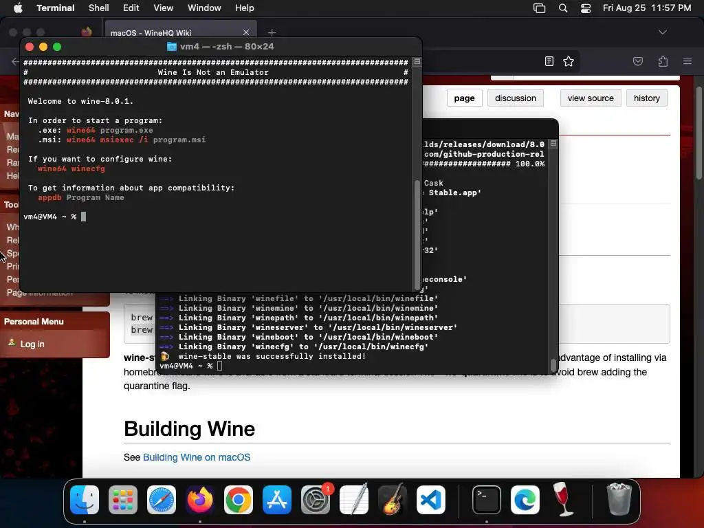Click the 'Personal Menu' sidebar heading
This screenshot has width=704, height=528.
[34, 322]
